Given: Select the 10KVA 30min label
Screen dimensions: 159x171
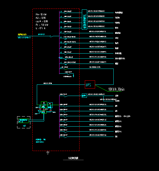Looking at the screenshot, I should 116,89.
